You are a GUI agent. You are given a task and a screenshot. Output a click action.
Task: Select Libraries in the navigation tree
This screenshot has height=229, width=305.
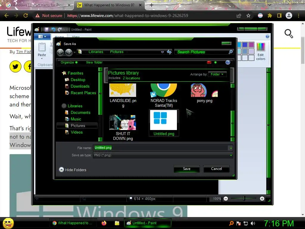point(75,106)
